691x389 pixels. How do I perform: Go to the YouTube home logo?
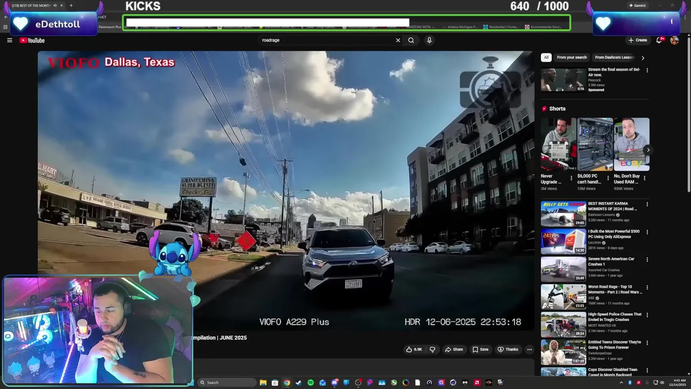click(32, 41)
